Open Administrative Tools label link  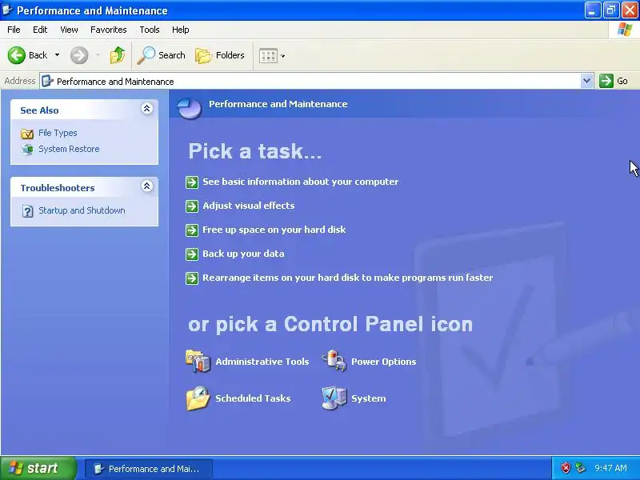pyautogui.click(x=262, y=362)
